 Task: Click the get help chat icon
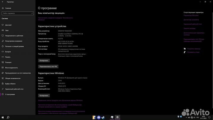[x=185, y=49]
